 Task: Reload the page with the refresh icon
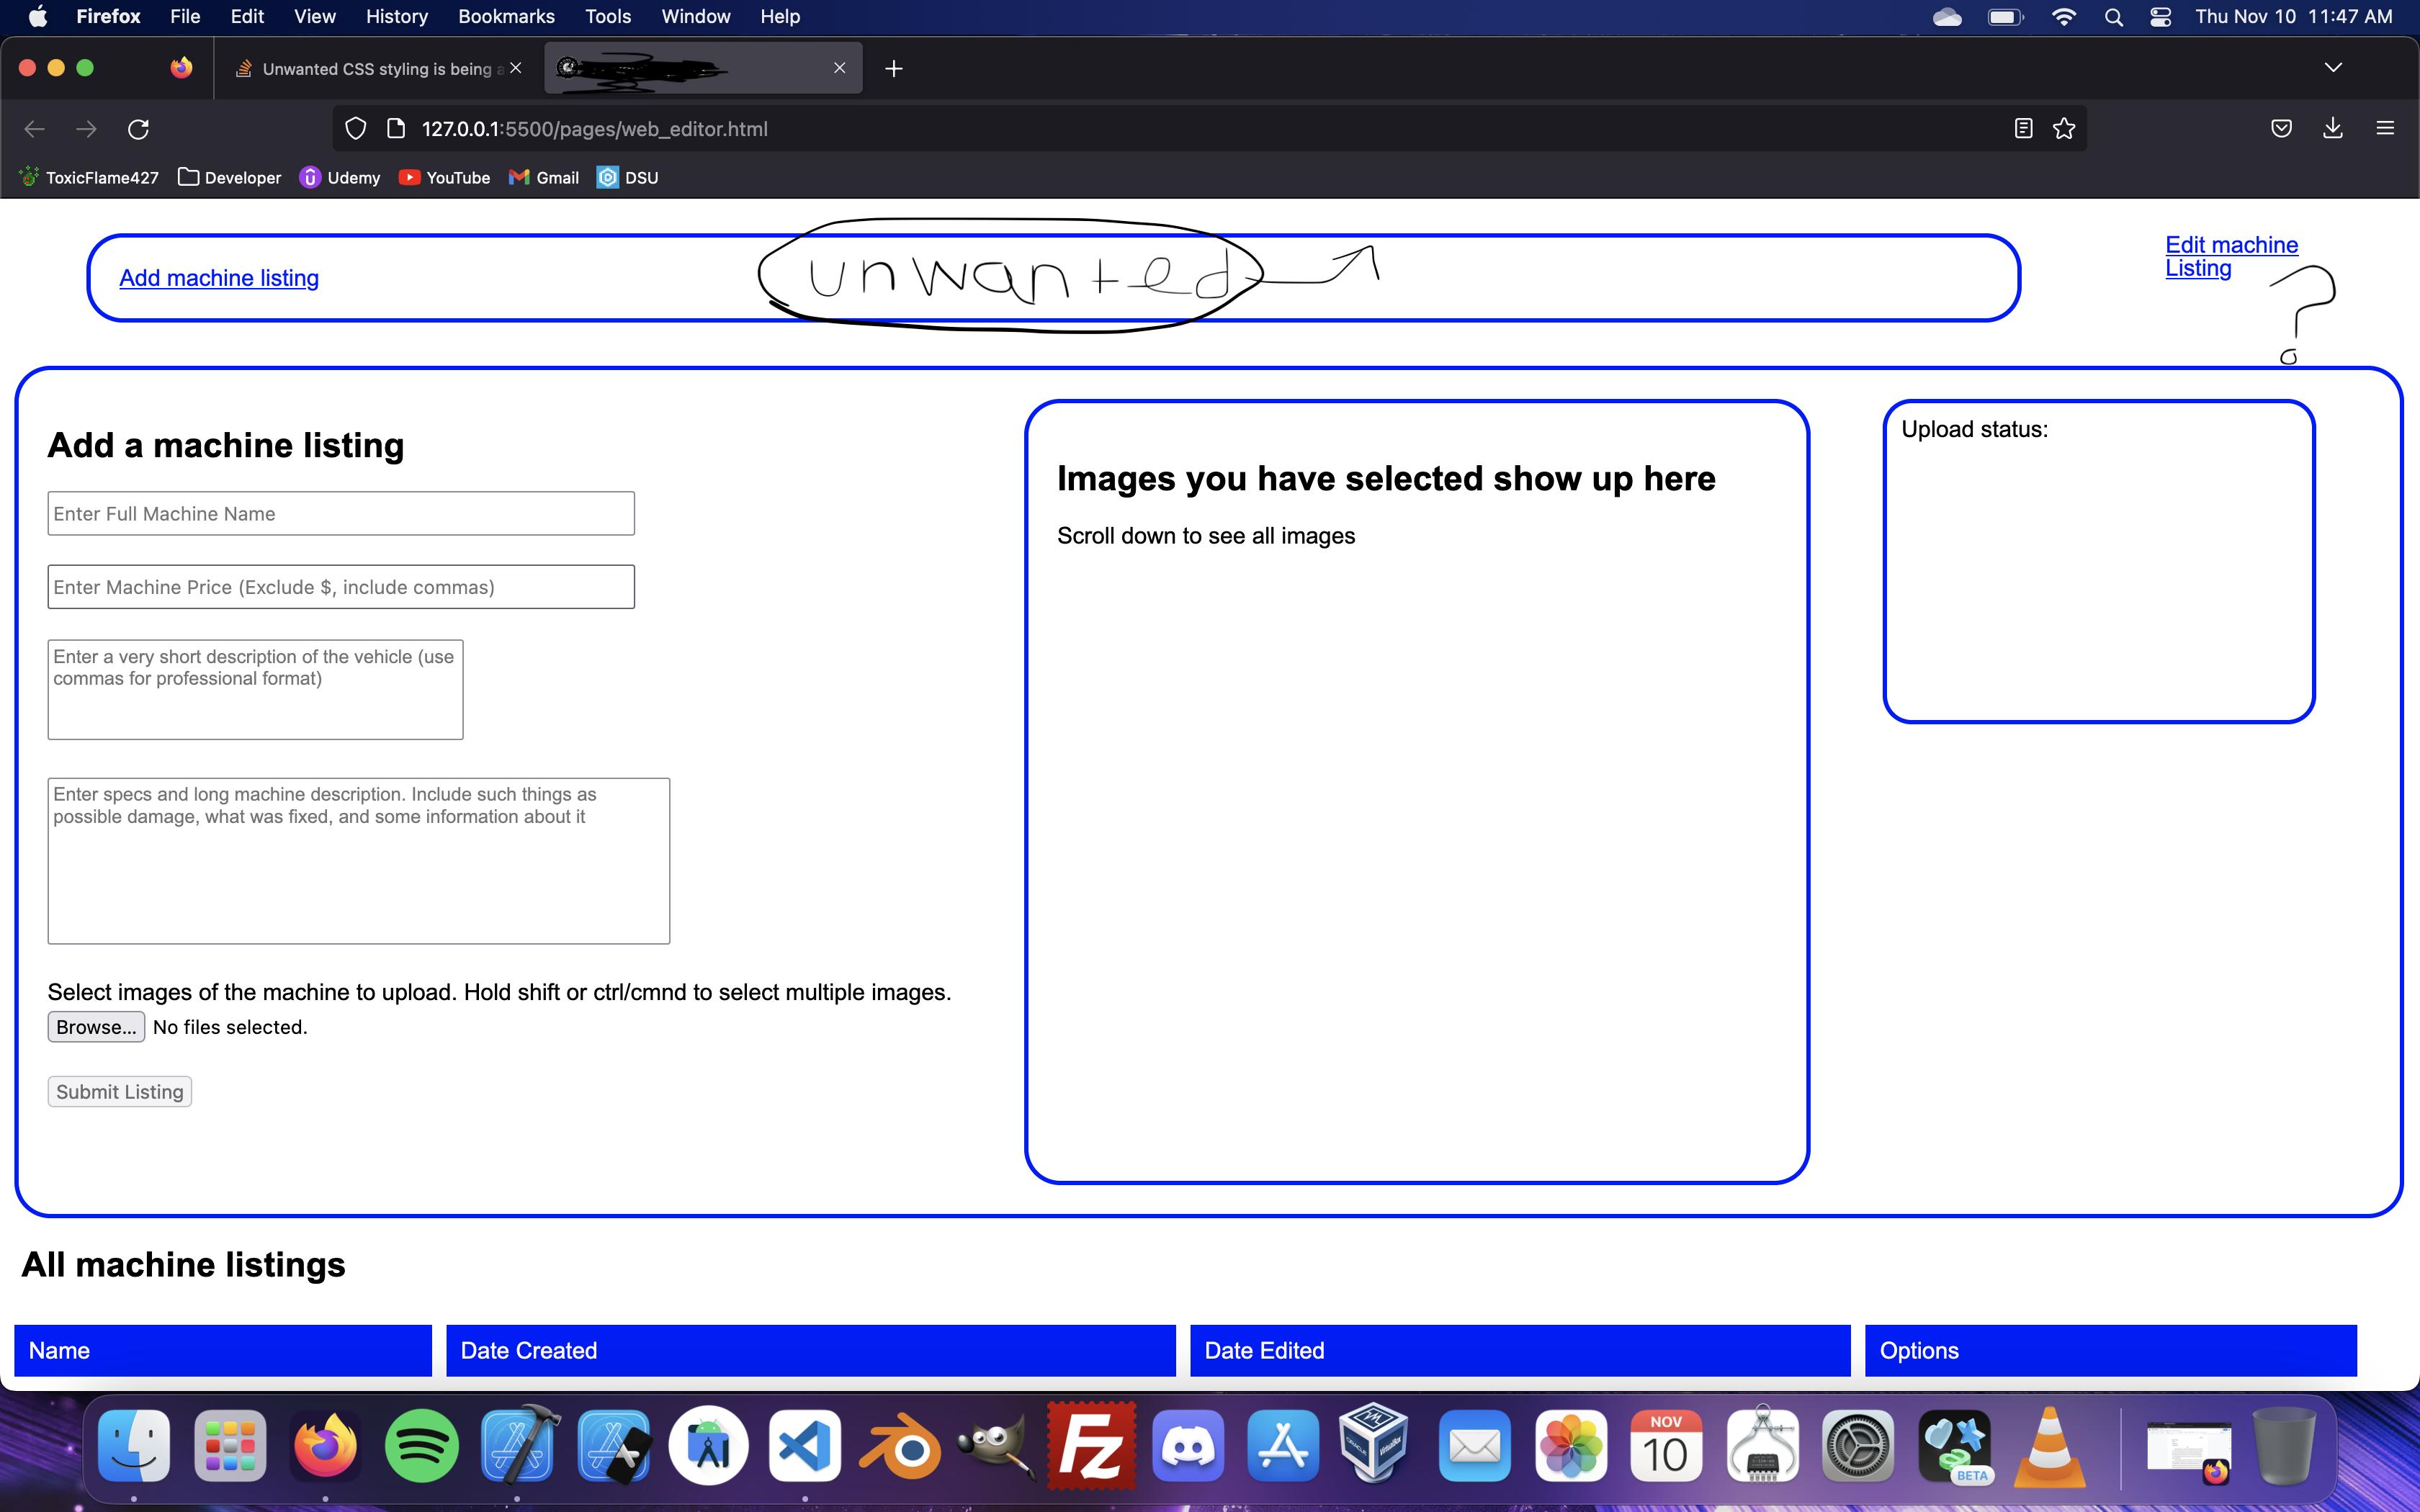pos(138,129)
